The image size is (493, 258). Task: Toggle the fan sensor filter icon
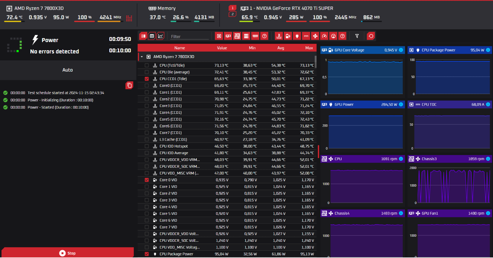pos(315,36)
